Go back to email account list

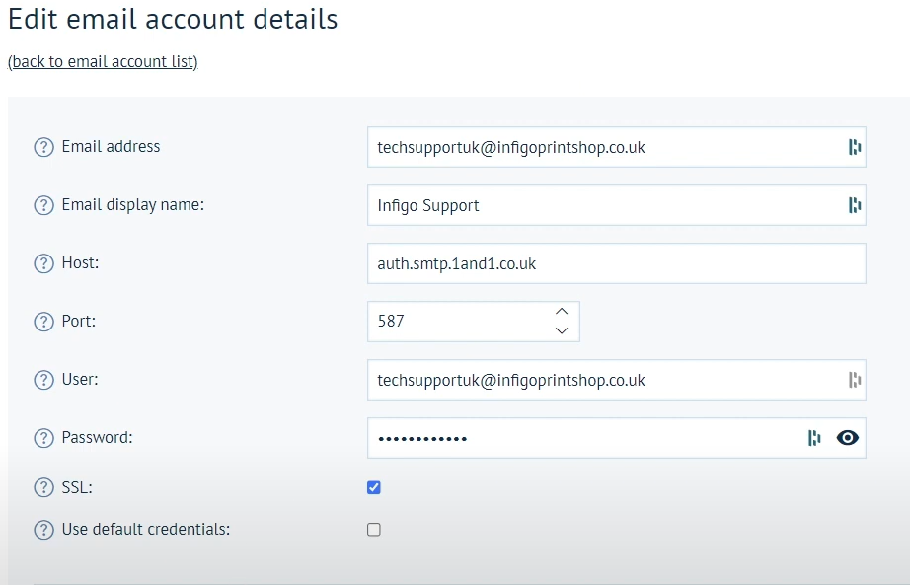click(x=103, y=62)
